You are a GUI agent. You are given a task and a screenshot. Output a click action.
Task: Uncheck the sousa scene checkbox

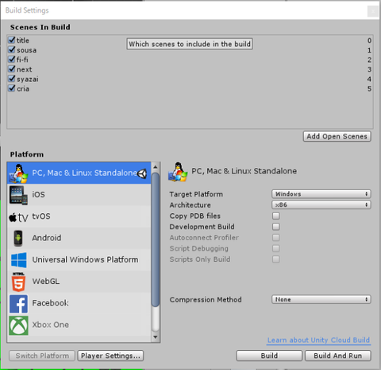[x=12, y=49]
